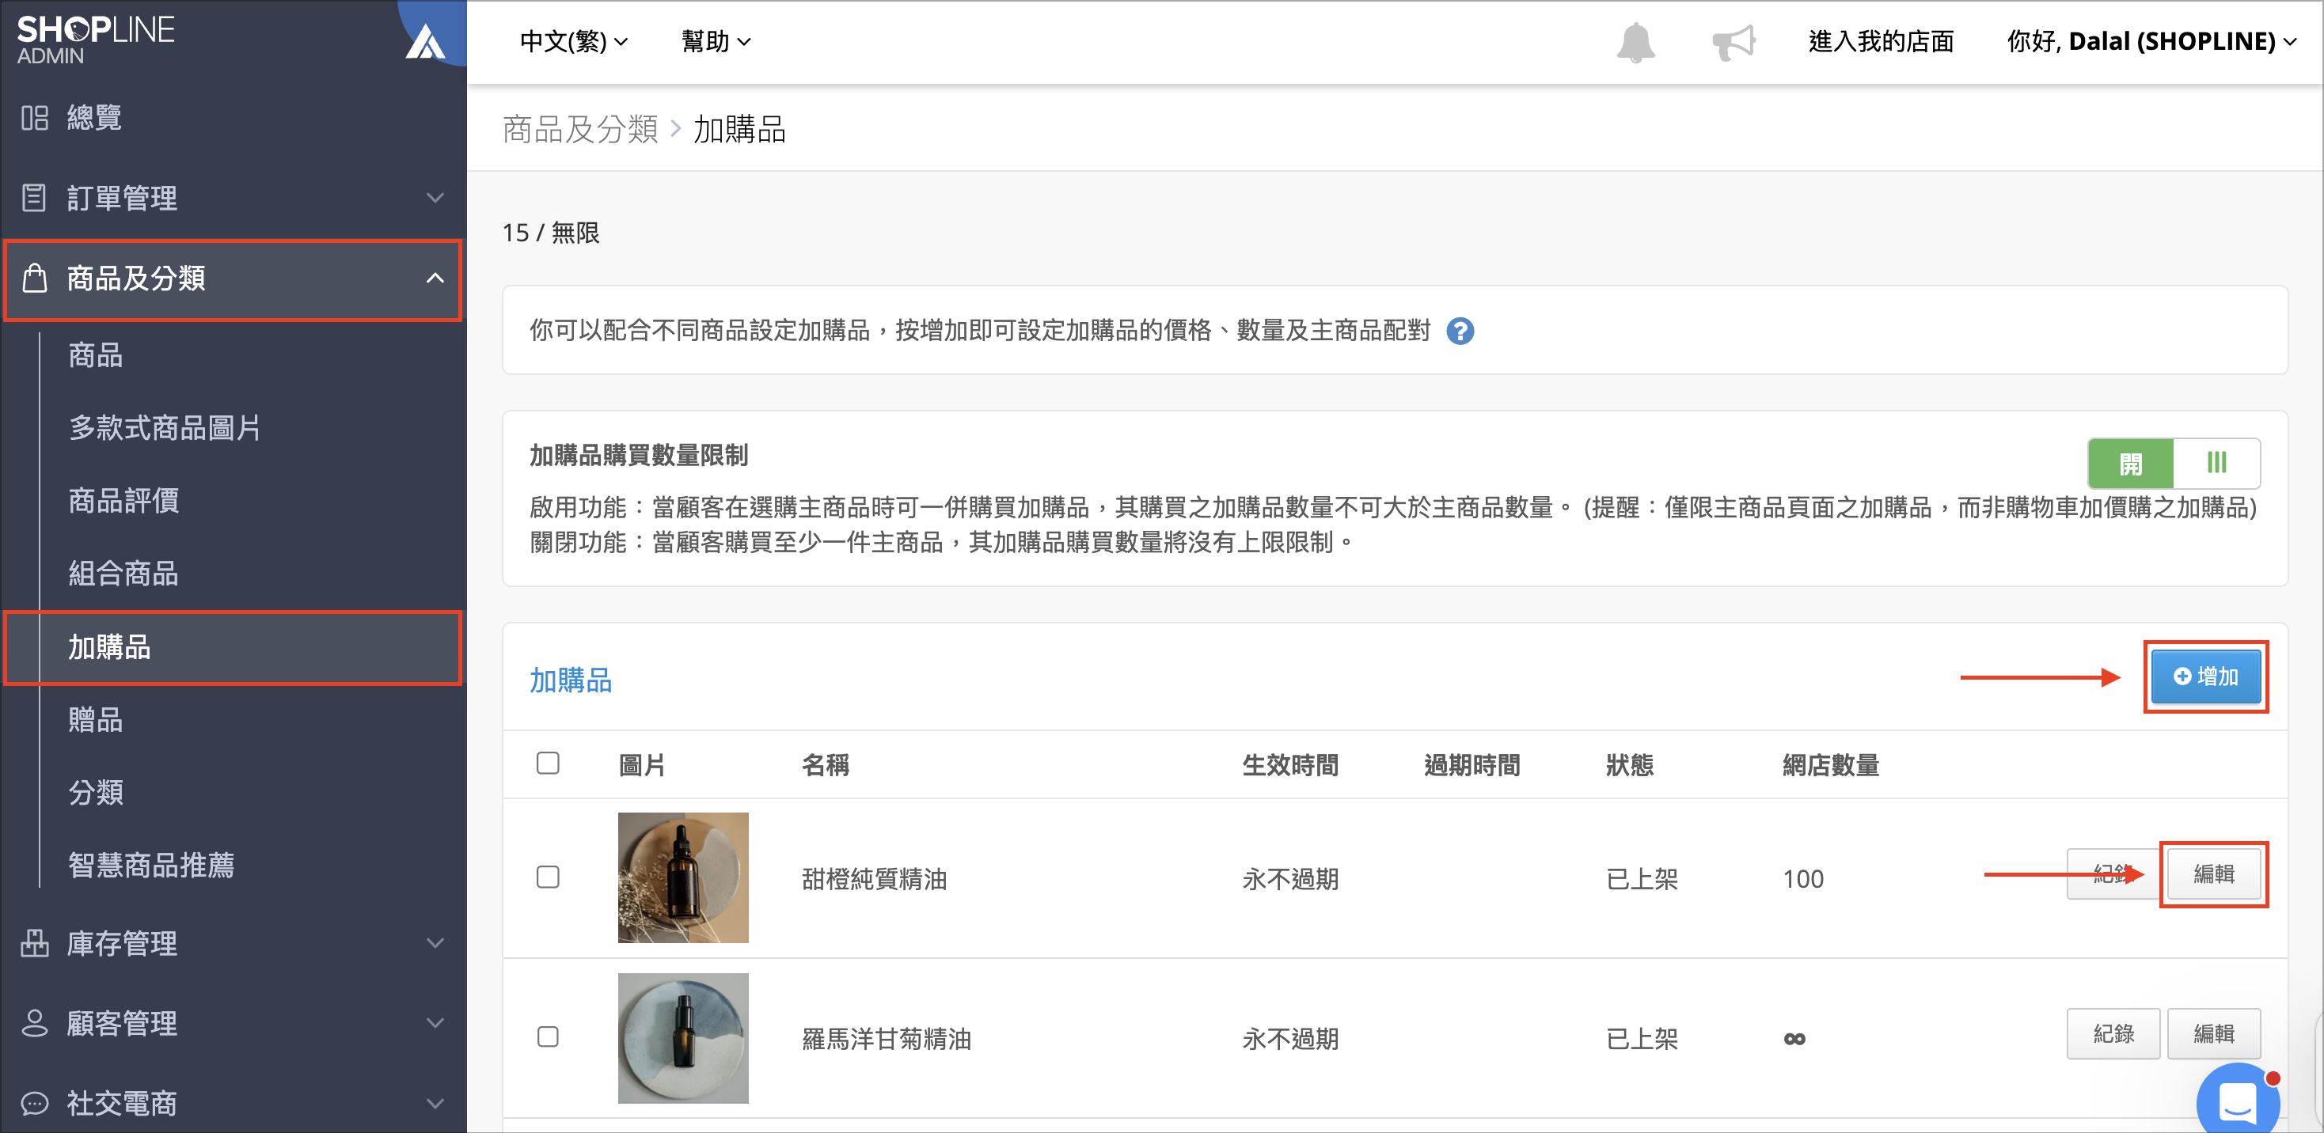
Task: Click the 甜橙純質精油 product thumbnail
Action: point(683,877)
